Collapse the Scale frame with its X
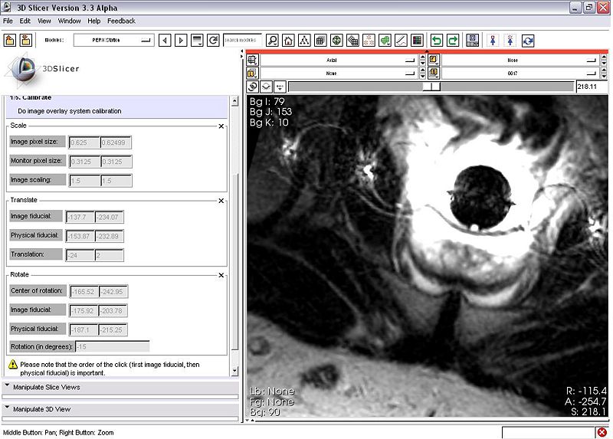Image resolution: width=613 pixels, height=439 pixels. (x=221, y=126)
